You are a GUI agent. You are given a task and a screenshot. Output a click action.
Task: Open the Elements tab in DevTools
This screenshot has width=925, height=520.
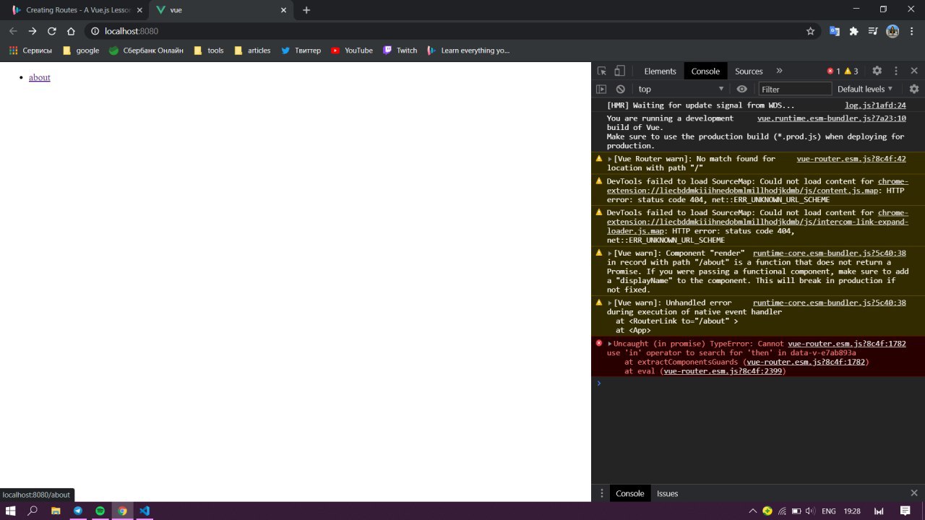tap(660, 71)
